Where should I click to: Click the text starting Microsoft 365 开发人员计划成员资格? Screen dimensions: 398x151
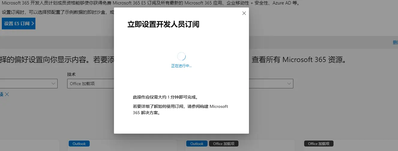(x=151, y=4)
